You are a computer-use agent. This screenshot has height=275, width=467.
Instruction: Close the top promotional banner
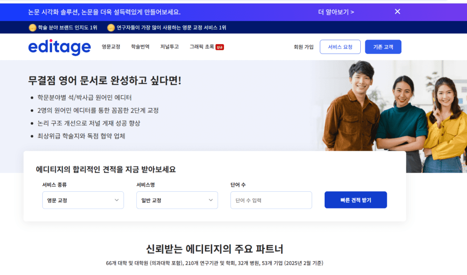coord(397,11)
